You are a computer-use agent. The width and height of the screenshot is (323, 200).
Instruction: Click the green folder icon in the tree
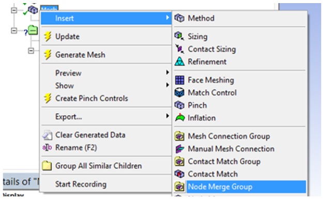[x=33, y=30]
